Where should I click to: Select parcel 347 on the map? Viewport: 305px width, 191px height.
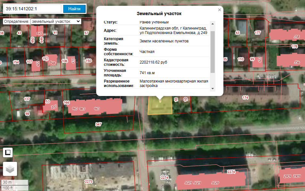(98, 124)
